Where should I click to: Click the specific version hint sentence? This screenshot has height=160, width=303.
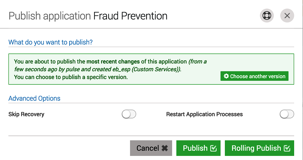pos(71,77)
